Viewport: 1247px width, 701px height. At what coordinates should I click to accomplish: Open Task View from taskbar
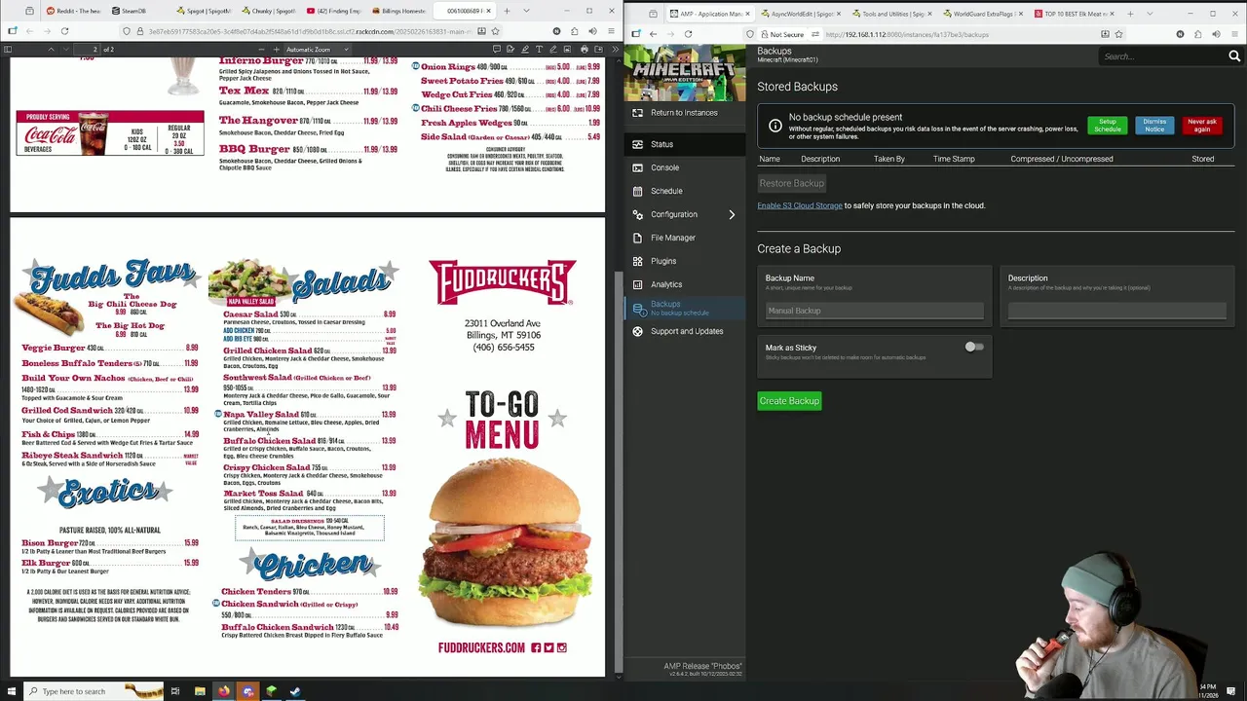[x=175, y=691]
